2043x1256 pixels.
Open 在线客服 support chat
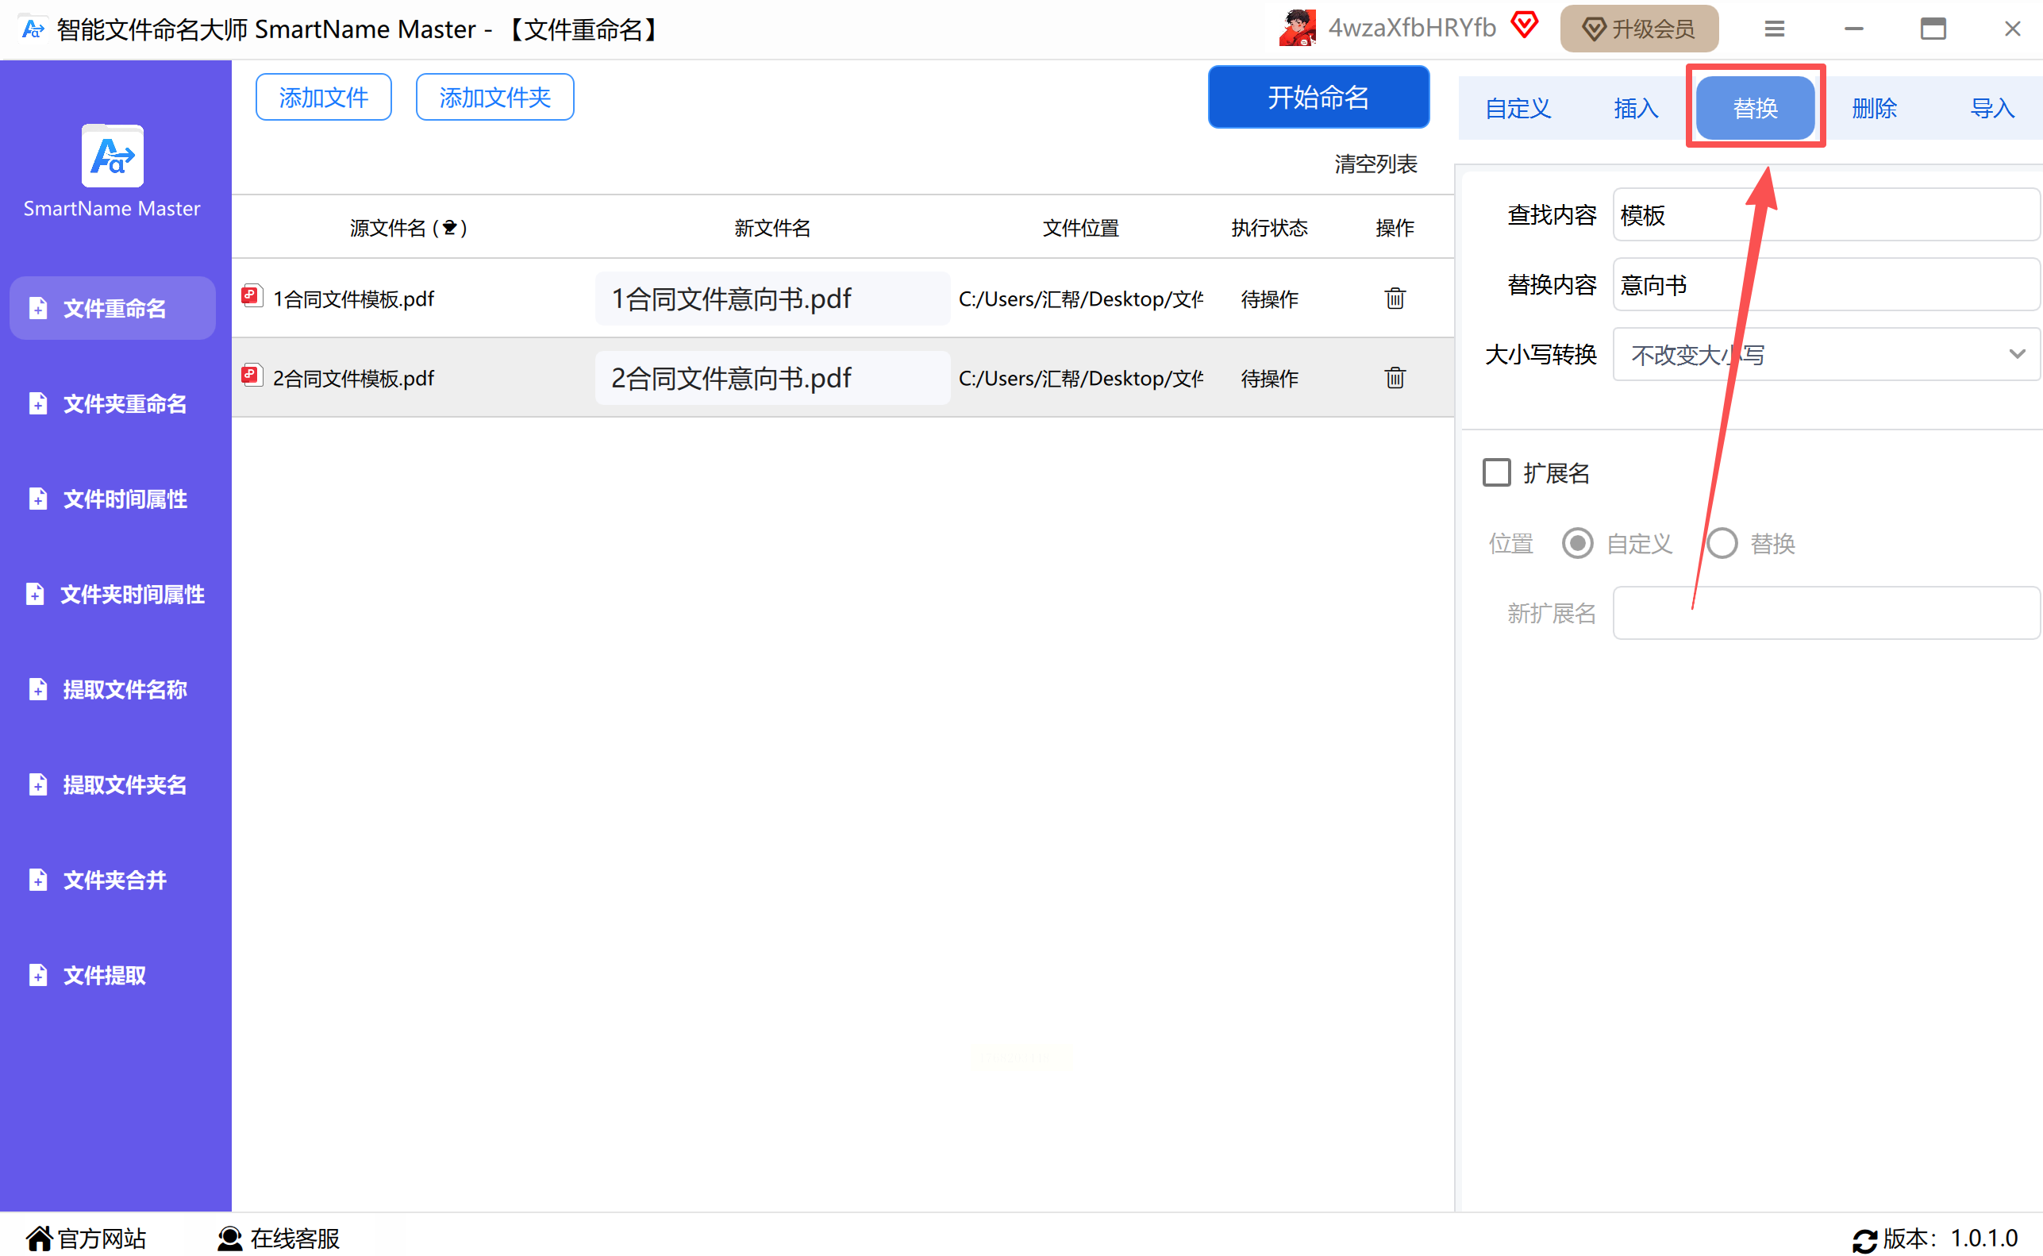point(279,1238)
